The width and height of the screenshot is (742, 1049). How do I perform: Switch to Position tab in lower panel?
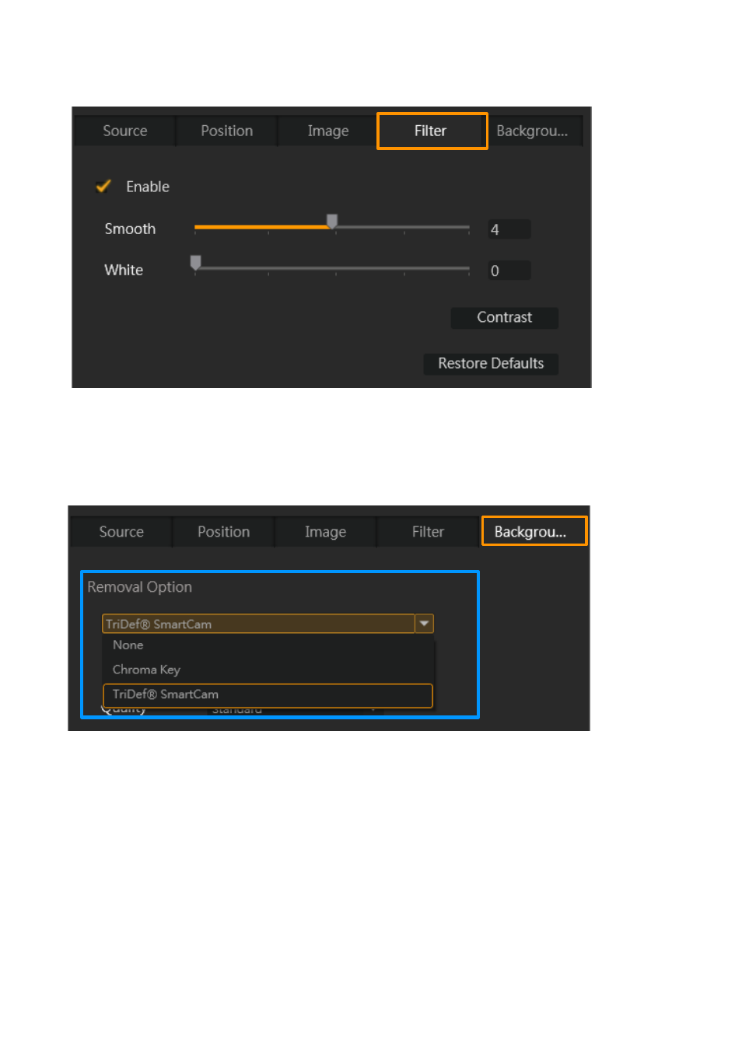pos(223,532)
